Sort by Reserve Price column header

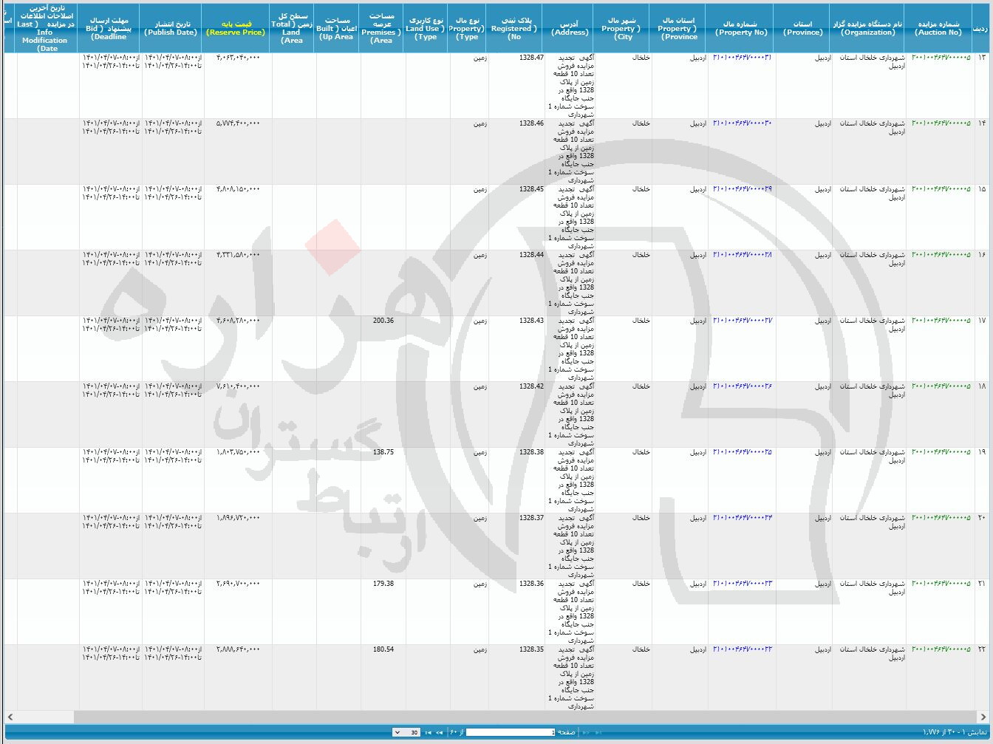tap(236, 27)
